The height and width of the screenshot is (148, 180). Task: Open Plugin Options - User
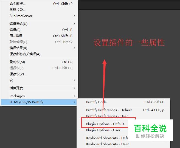[103, 130]
